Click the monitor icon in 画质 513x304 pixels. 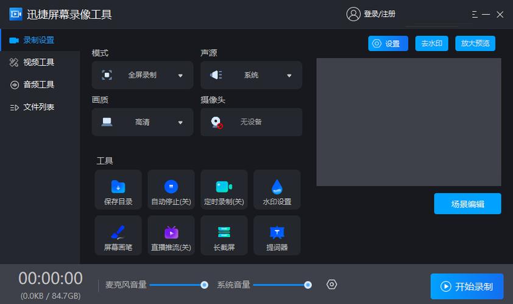(107, 122)
